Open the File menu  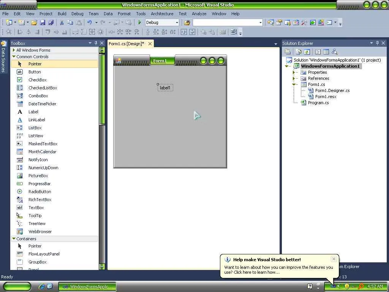pyautogui.click(x=5, y=14)
